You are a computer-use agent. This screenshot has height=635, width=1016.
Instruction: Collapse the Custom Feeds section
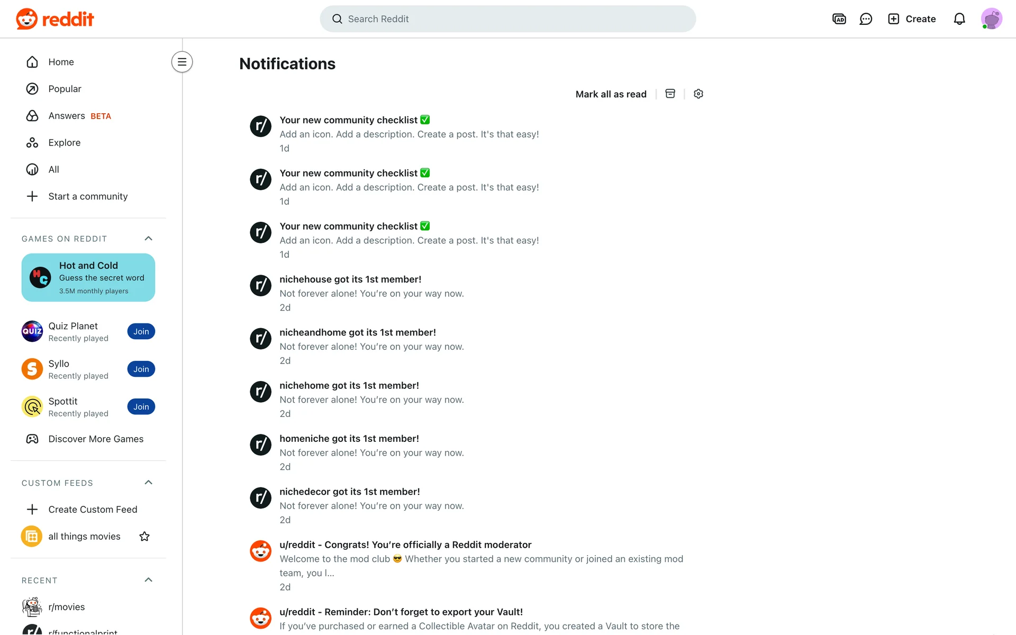148,483
